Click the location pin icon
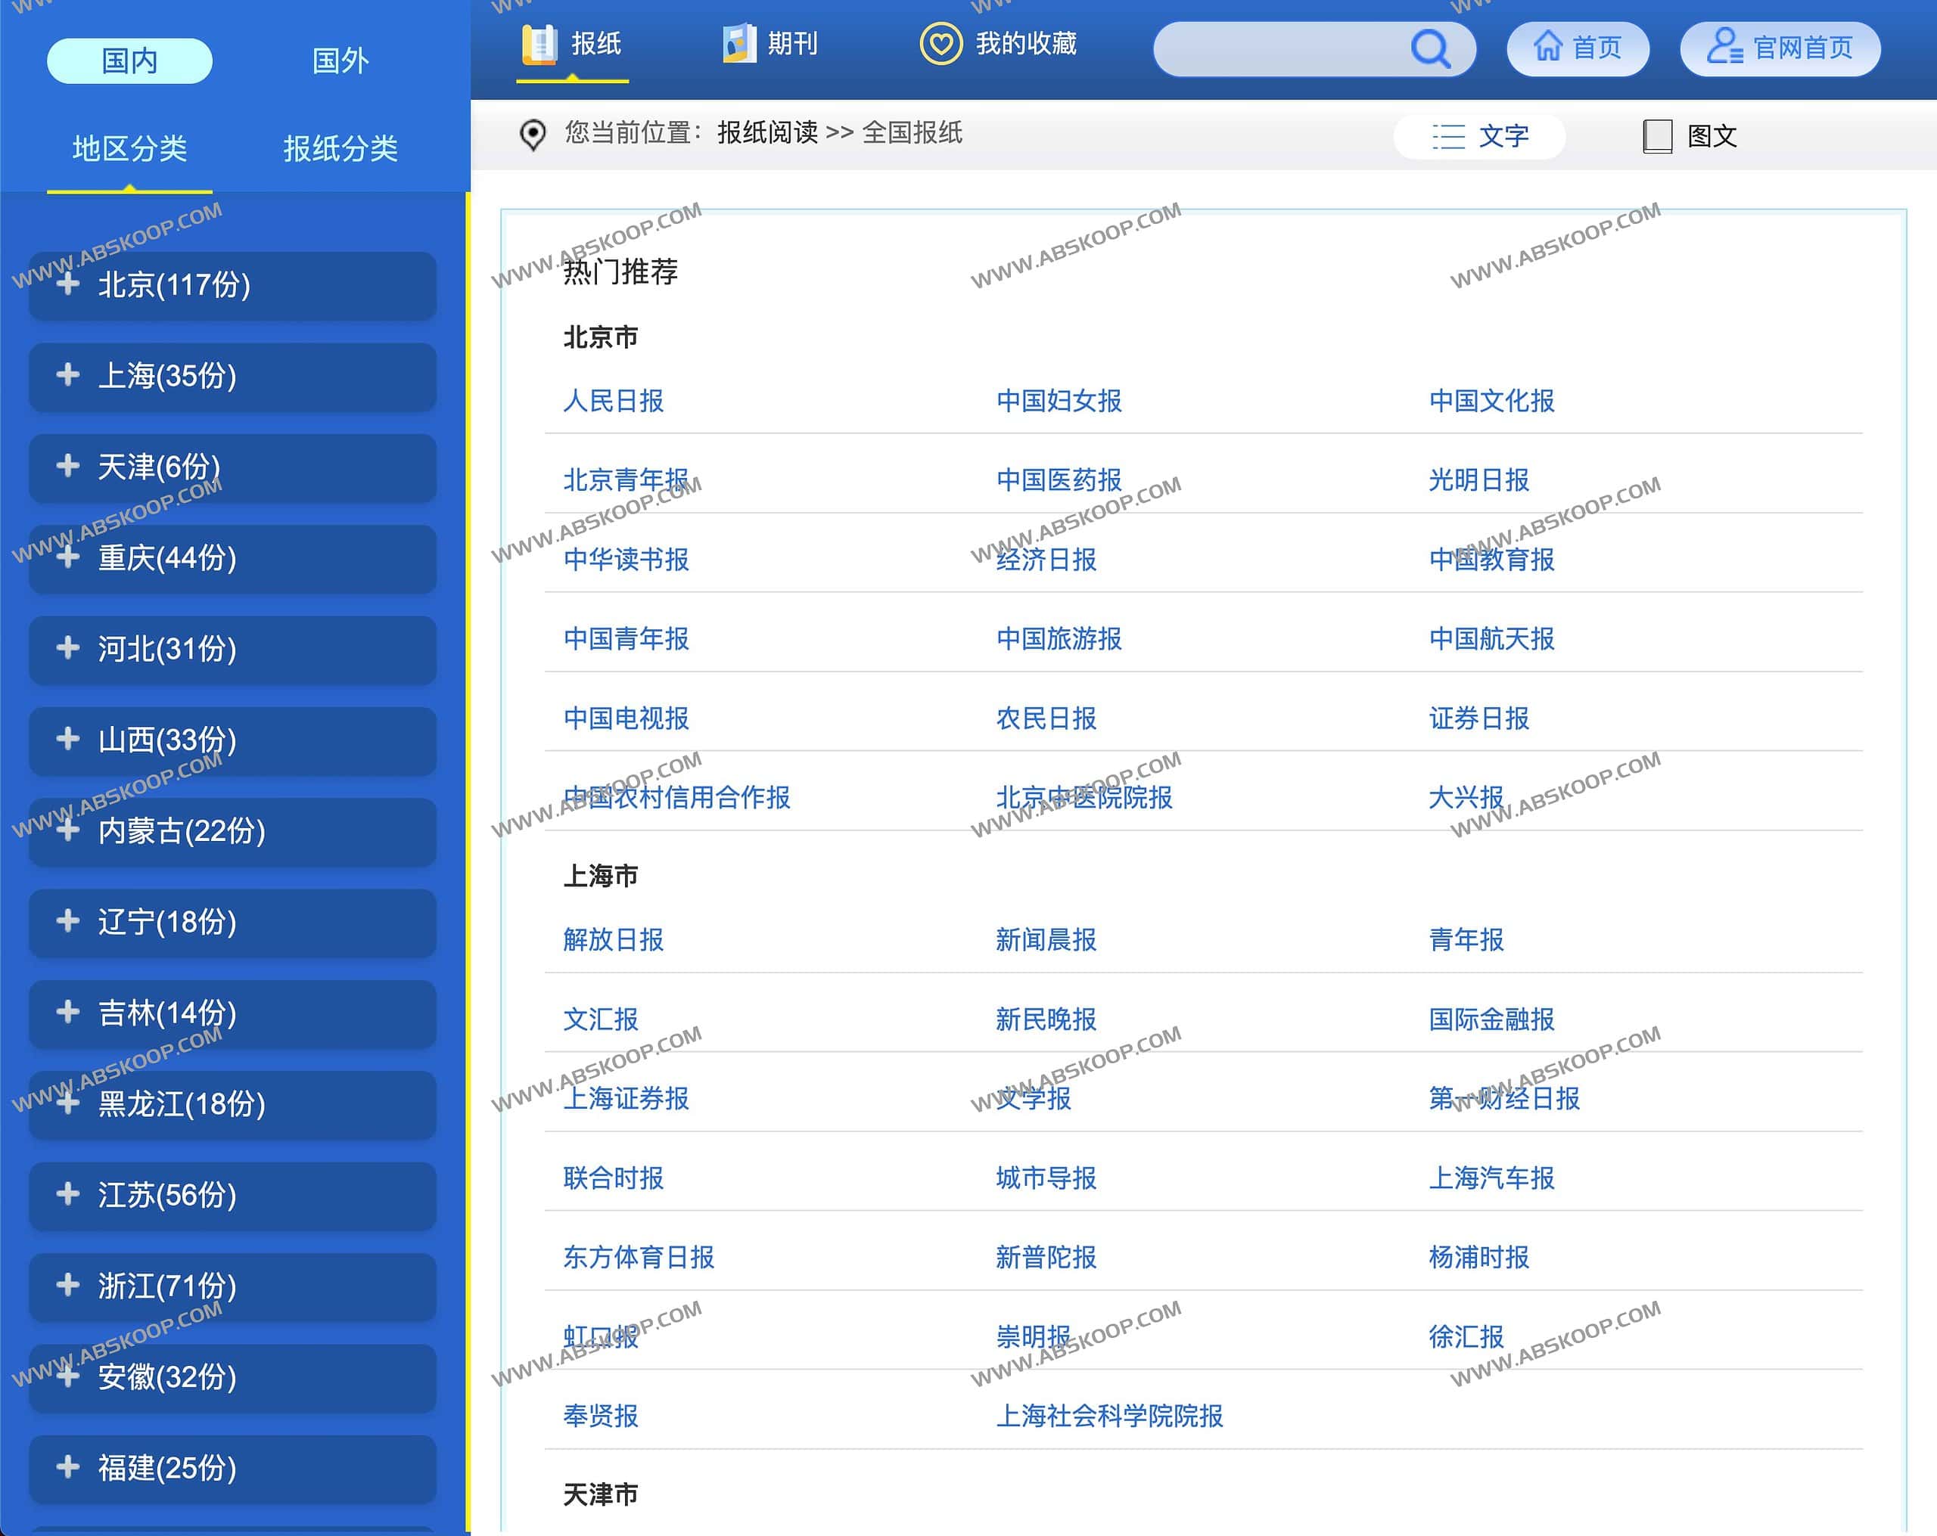Screen dimensions: 1937x1536 pos(533,135)
